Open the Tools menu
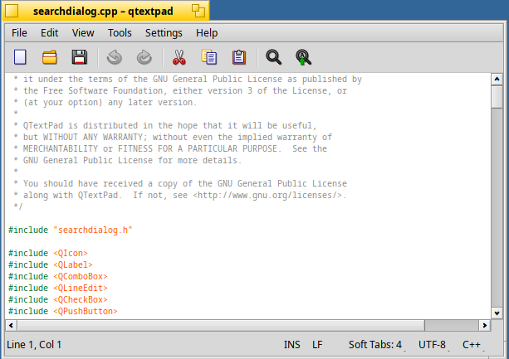Viewport: 509px width, 359px height. click(x=120, y=32)
